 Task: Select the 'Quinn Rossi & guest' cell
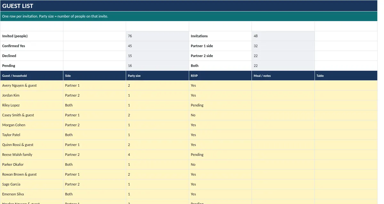coord(32,145)
